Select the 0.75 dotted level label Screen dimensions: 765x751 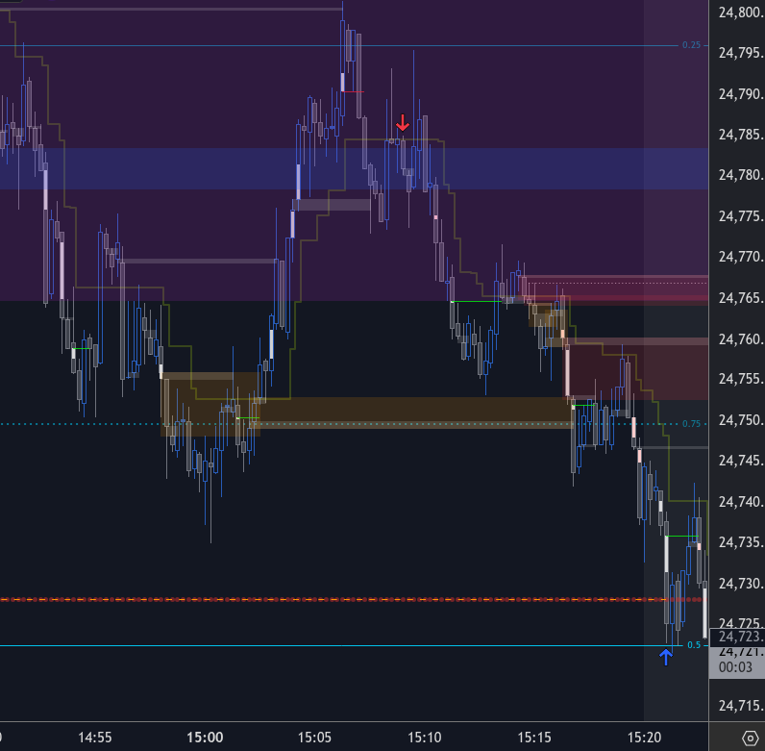coord(691,423)
